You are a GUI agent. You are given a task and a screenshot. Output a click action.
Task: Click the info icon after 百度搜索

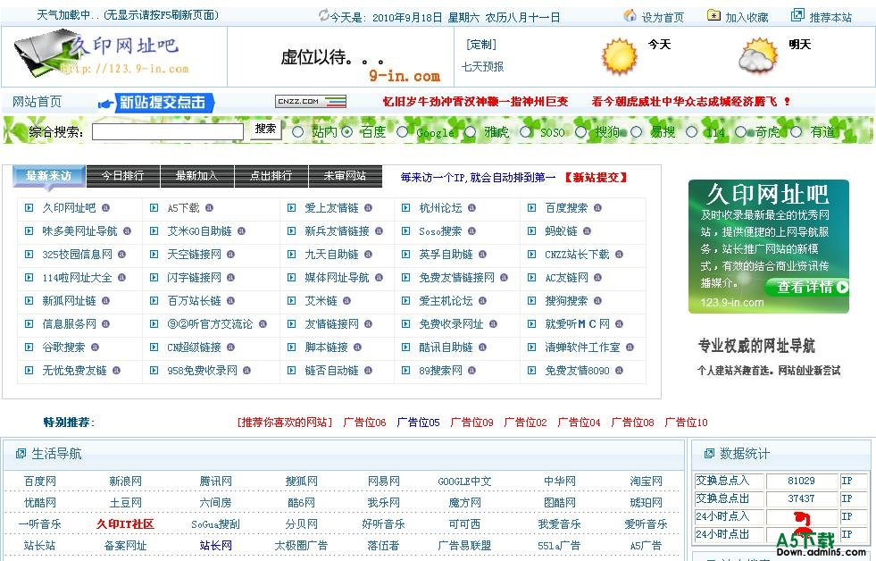(x=597, y=208)
